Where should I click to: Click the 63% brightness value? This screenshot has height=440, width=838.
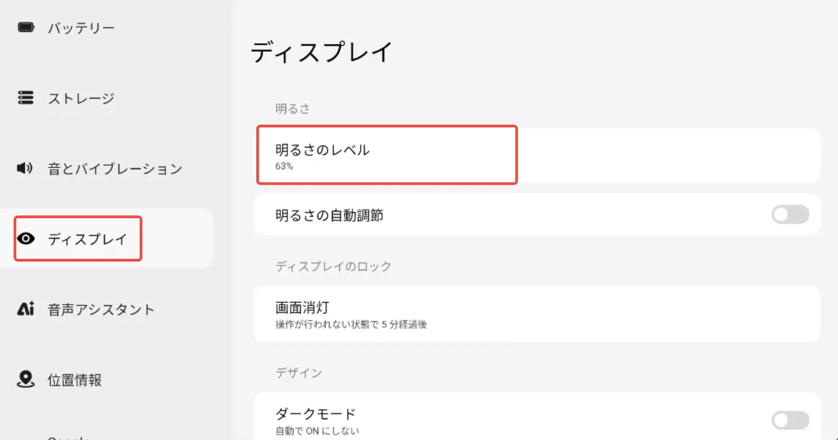click(284, 166)
